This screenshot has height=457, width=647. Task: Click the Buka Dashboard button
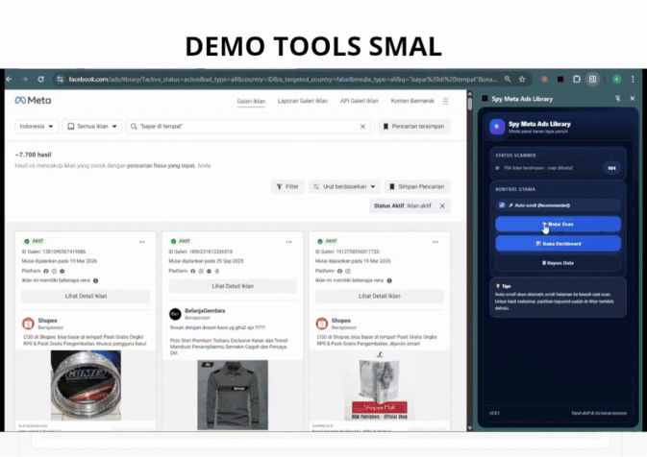point(558,244)
